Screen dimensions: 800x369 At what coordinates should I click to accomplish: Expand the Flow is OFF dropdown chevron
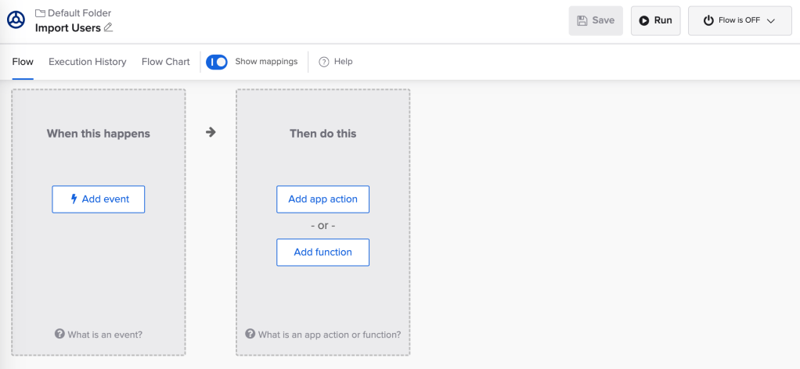pos(771,21)
